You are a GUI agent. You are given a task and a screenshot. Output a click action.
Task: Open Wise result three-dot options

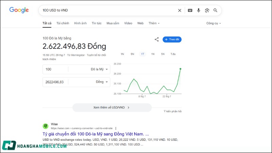116,129
